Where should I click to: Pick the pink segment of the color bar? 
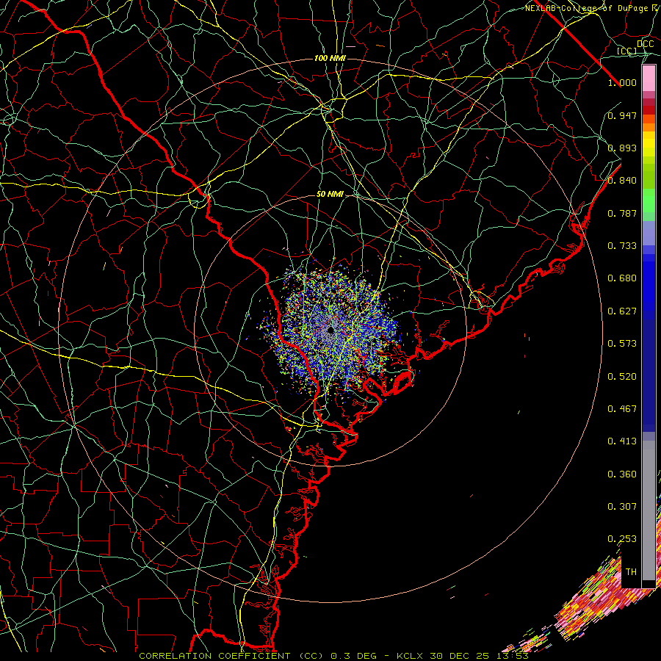649,79
